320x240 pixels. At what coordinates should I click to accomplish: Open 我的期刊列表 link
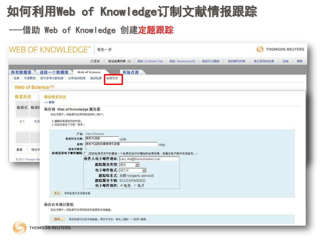tap(237, 61)
